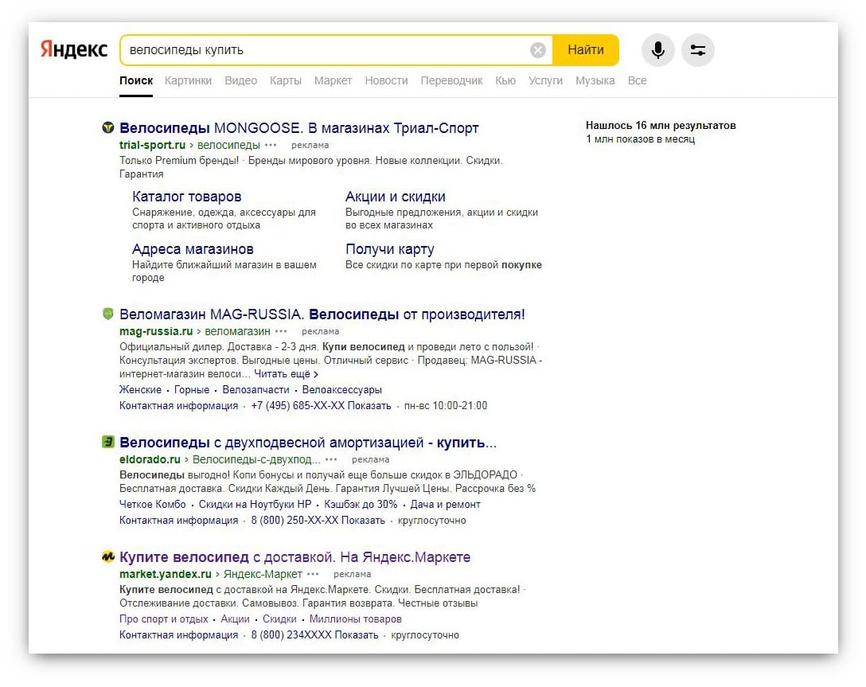Open three-dot menu beside eldorado.ru result
Screen dimensions: 866x687
click(x=331, y=459)
